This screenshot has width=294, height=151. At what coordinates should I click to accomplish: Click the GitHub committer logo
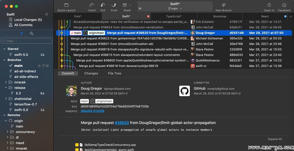point(185,91)
